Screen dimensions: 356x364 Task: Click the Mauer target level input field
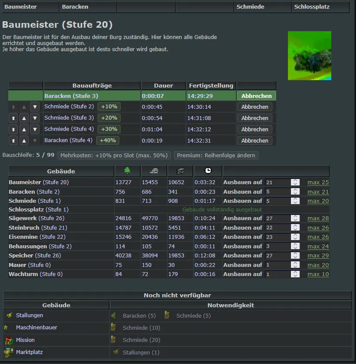click(278, 265)
